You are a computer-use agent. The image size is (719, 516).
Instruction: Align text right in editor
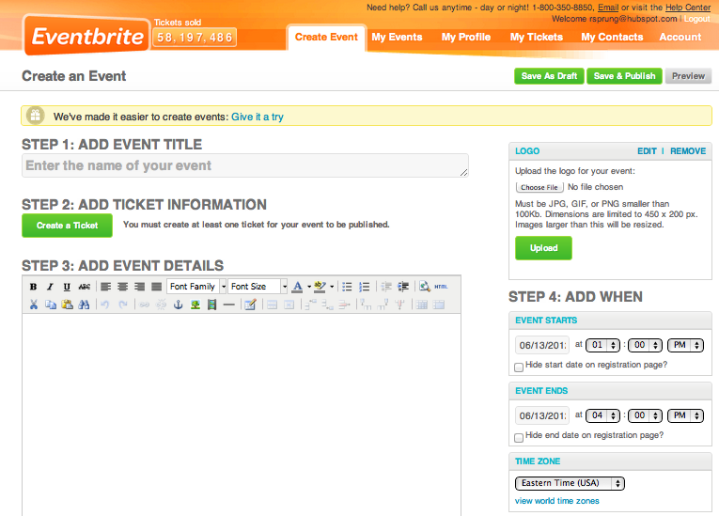[x=139, y=287]
